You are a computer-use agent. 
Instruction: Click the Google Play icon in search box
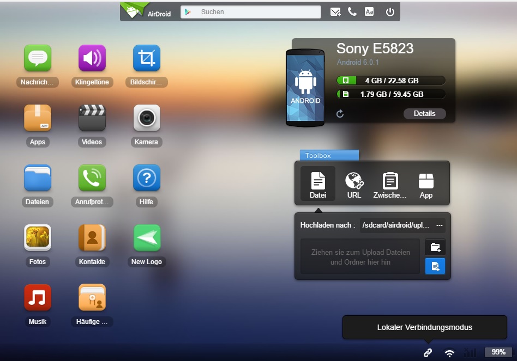pos(188,12)
